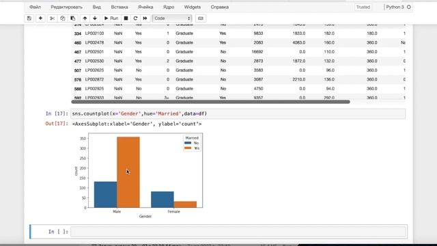This screenshot has height=246, width=437.
Task: Cut selected cells with the scissors icon
Action: [x=52, y=18]
